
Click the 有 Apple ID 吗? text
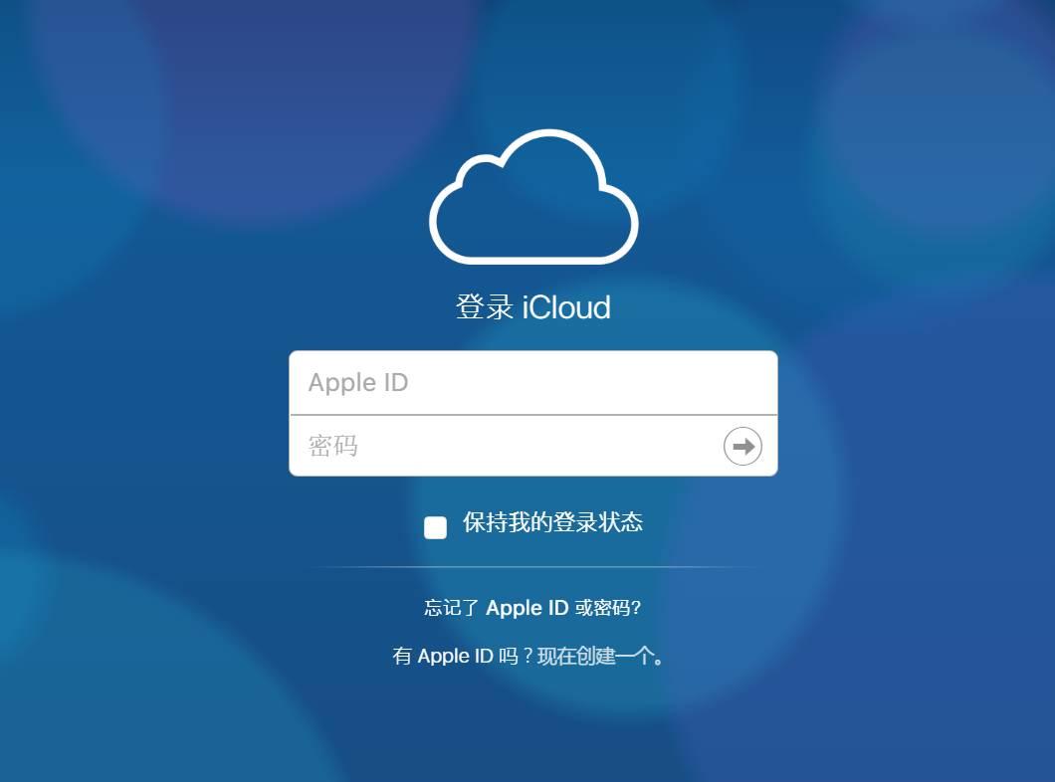(463, 656)
